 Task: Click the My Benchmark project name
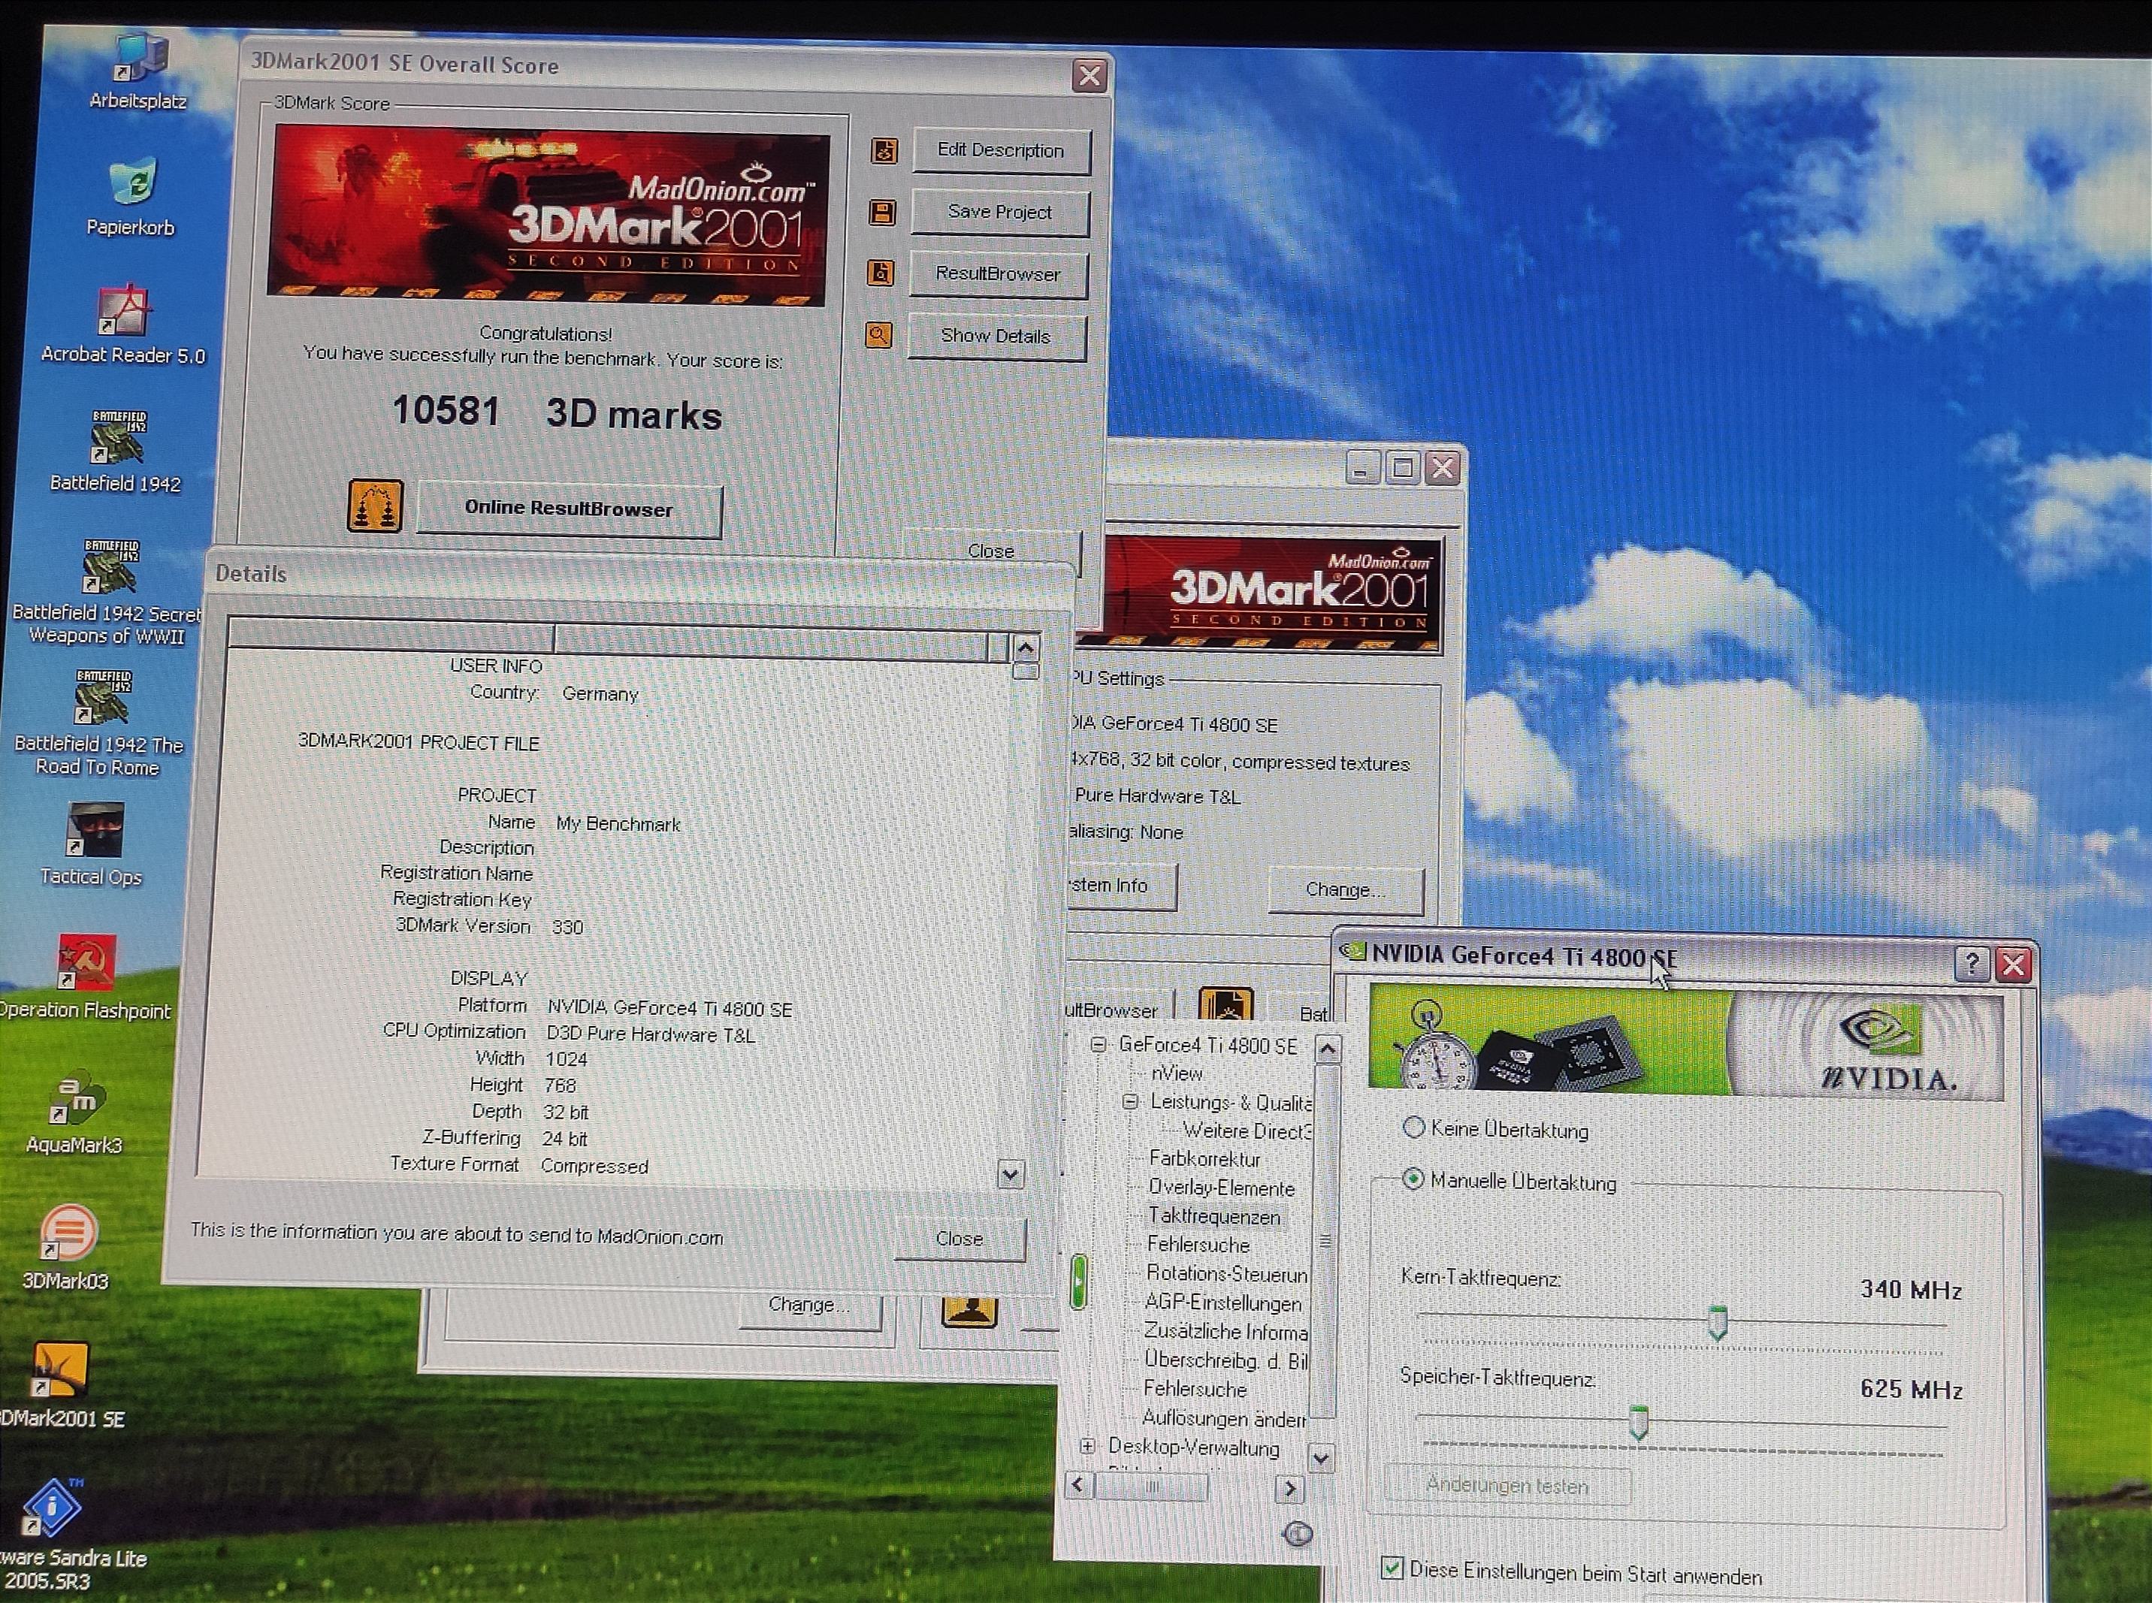coord(618,824)
